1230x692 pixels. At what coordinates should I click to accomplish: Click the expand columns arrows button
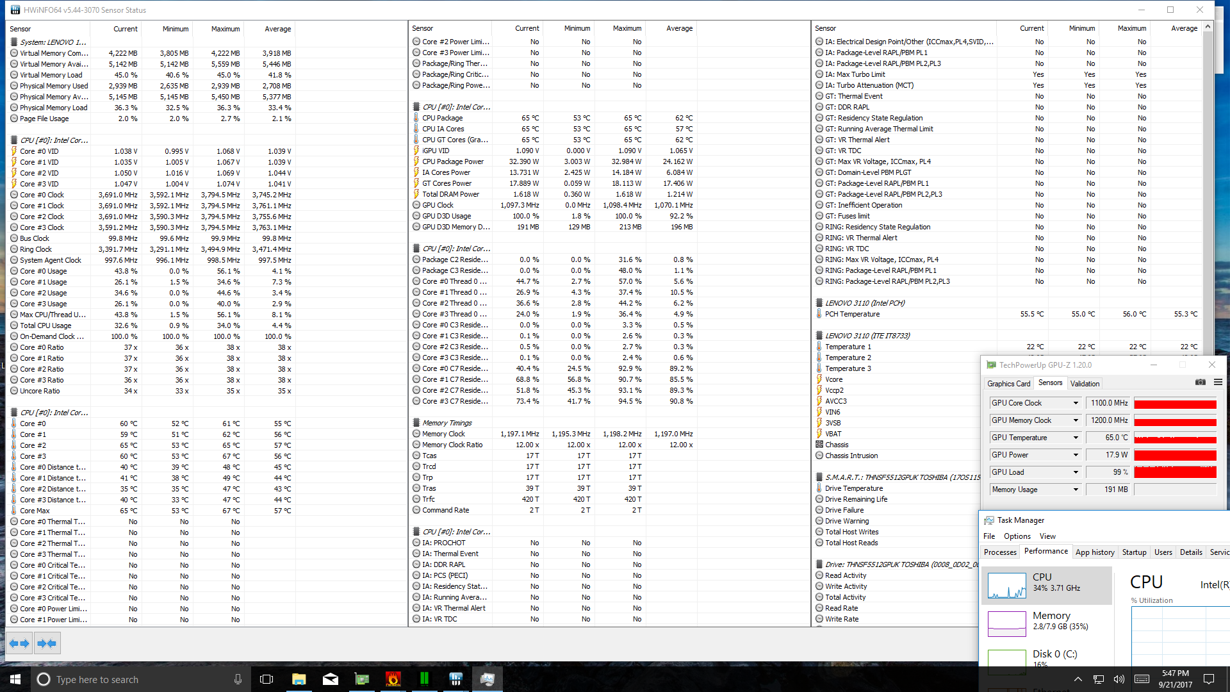(19, 643)
